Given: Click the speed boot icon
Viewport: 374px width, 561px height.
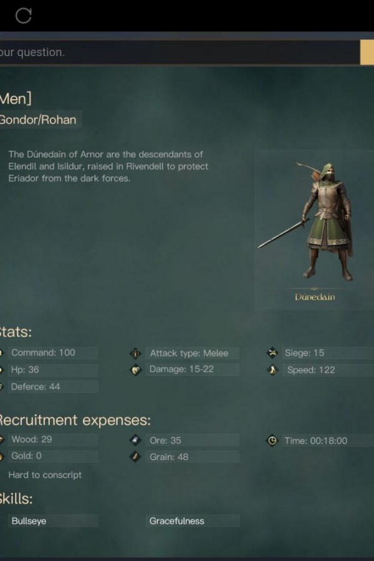Looking at the screenshot, I should 272,370.
